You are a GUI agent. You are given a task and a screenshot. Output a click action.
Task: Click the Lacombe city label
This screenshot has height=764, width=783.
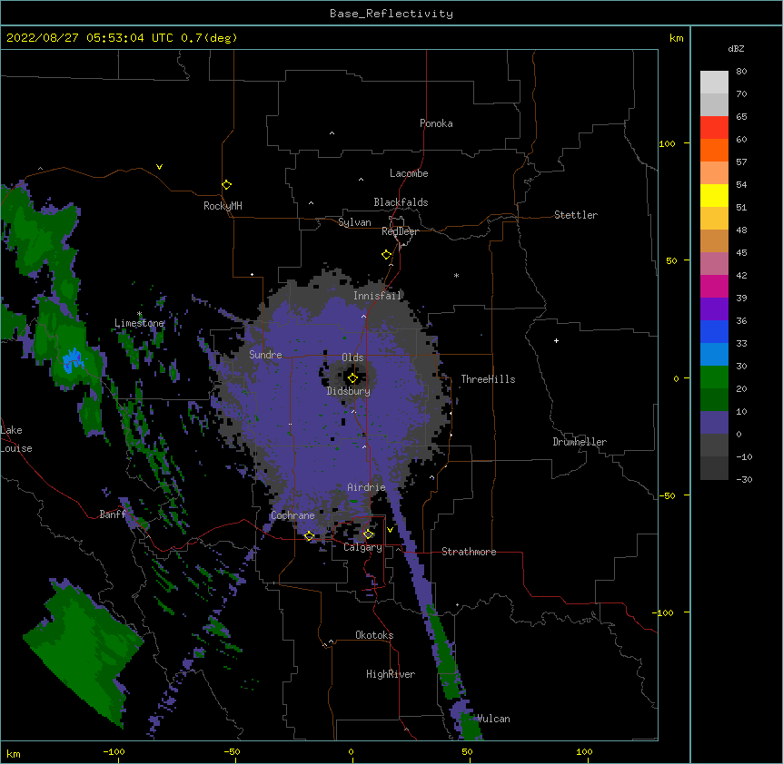pos(409,173)
